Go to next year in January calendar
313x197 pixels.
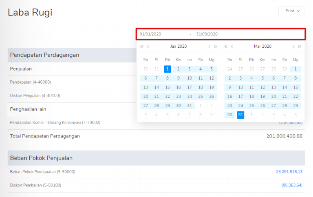[216, 46]
